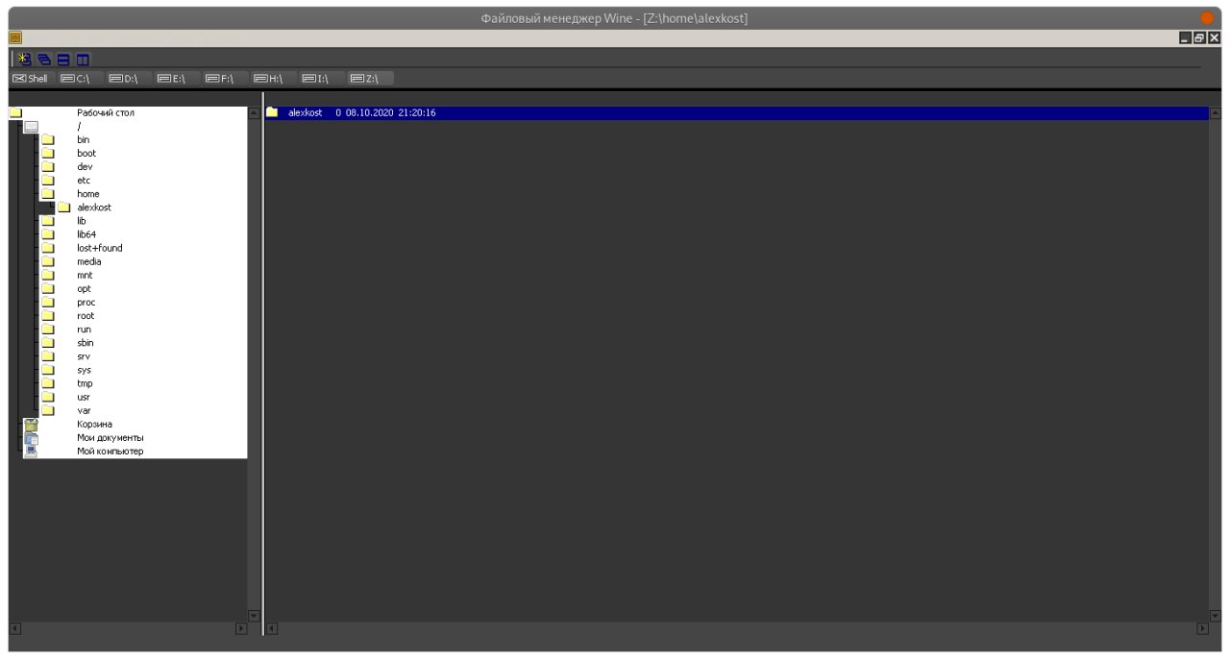Screen dimensions: 1230x660
Task: Click the file pane scroll-down arrow
Action: pyautogui.click(x=1216, y=615)
